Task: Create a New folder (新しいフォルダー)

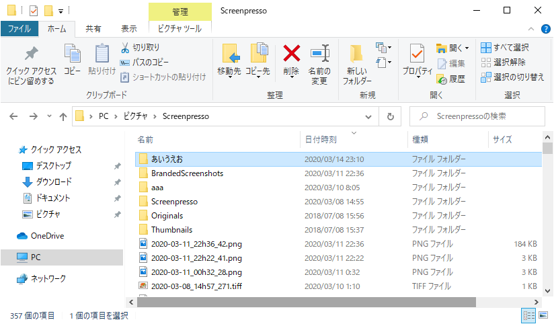Action: pyautogui.click(x=357, y=65)
